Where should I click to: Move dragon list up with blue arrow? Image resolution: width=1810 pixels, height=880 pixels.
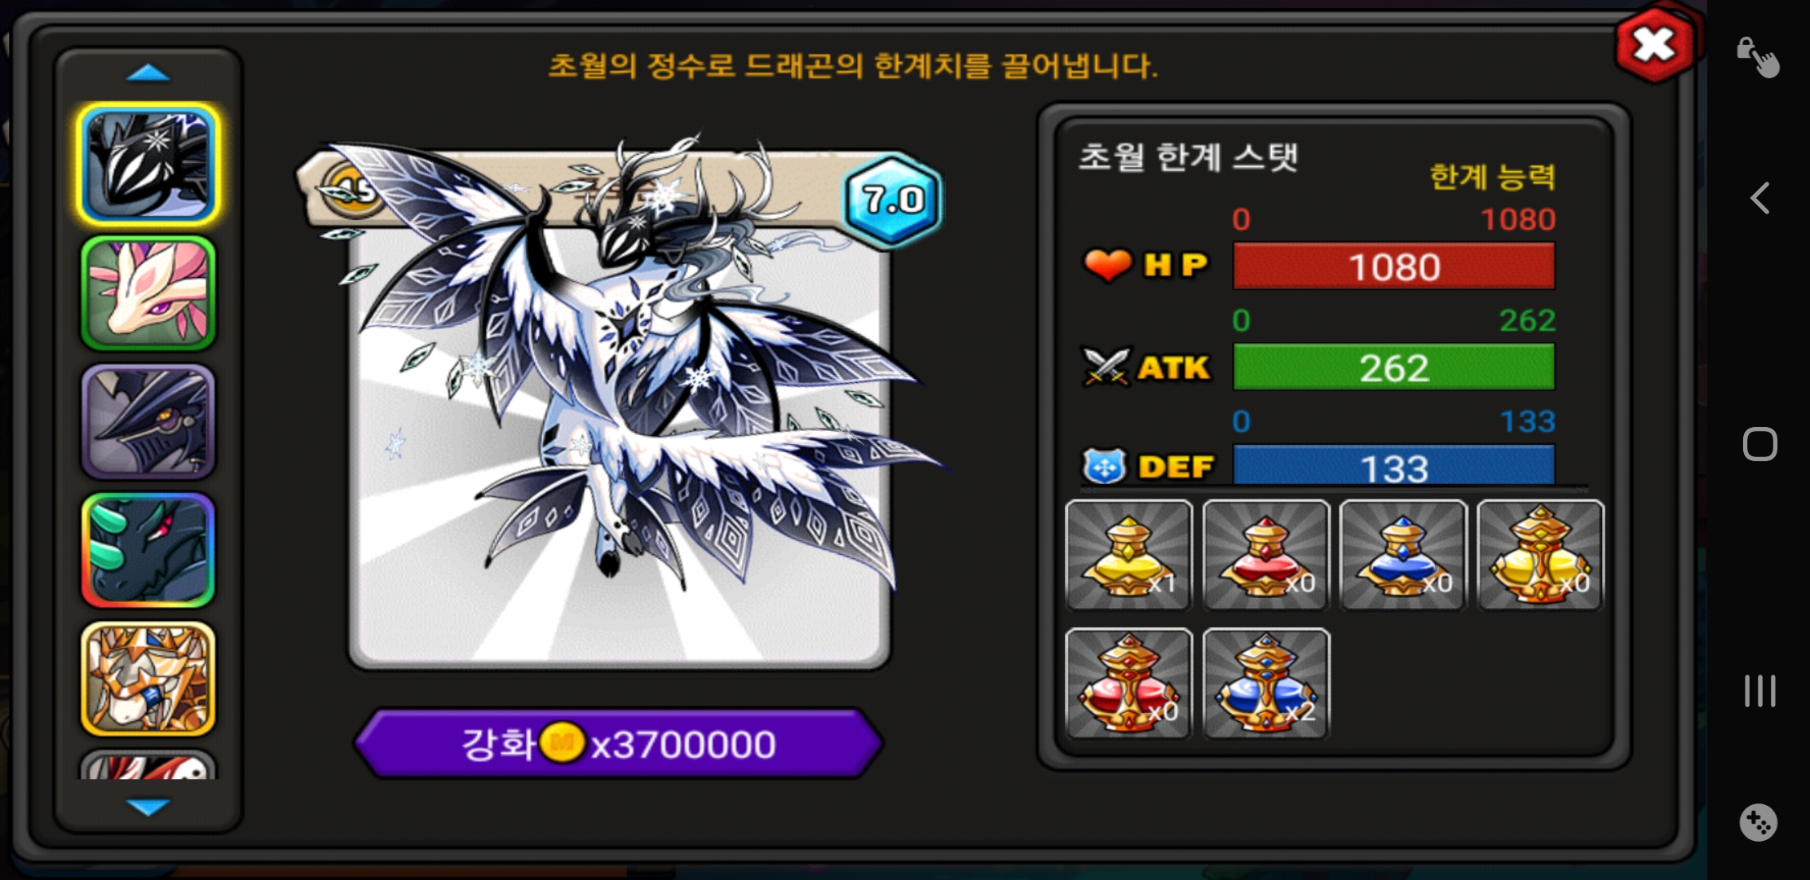[148, 74]
